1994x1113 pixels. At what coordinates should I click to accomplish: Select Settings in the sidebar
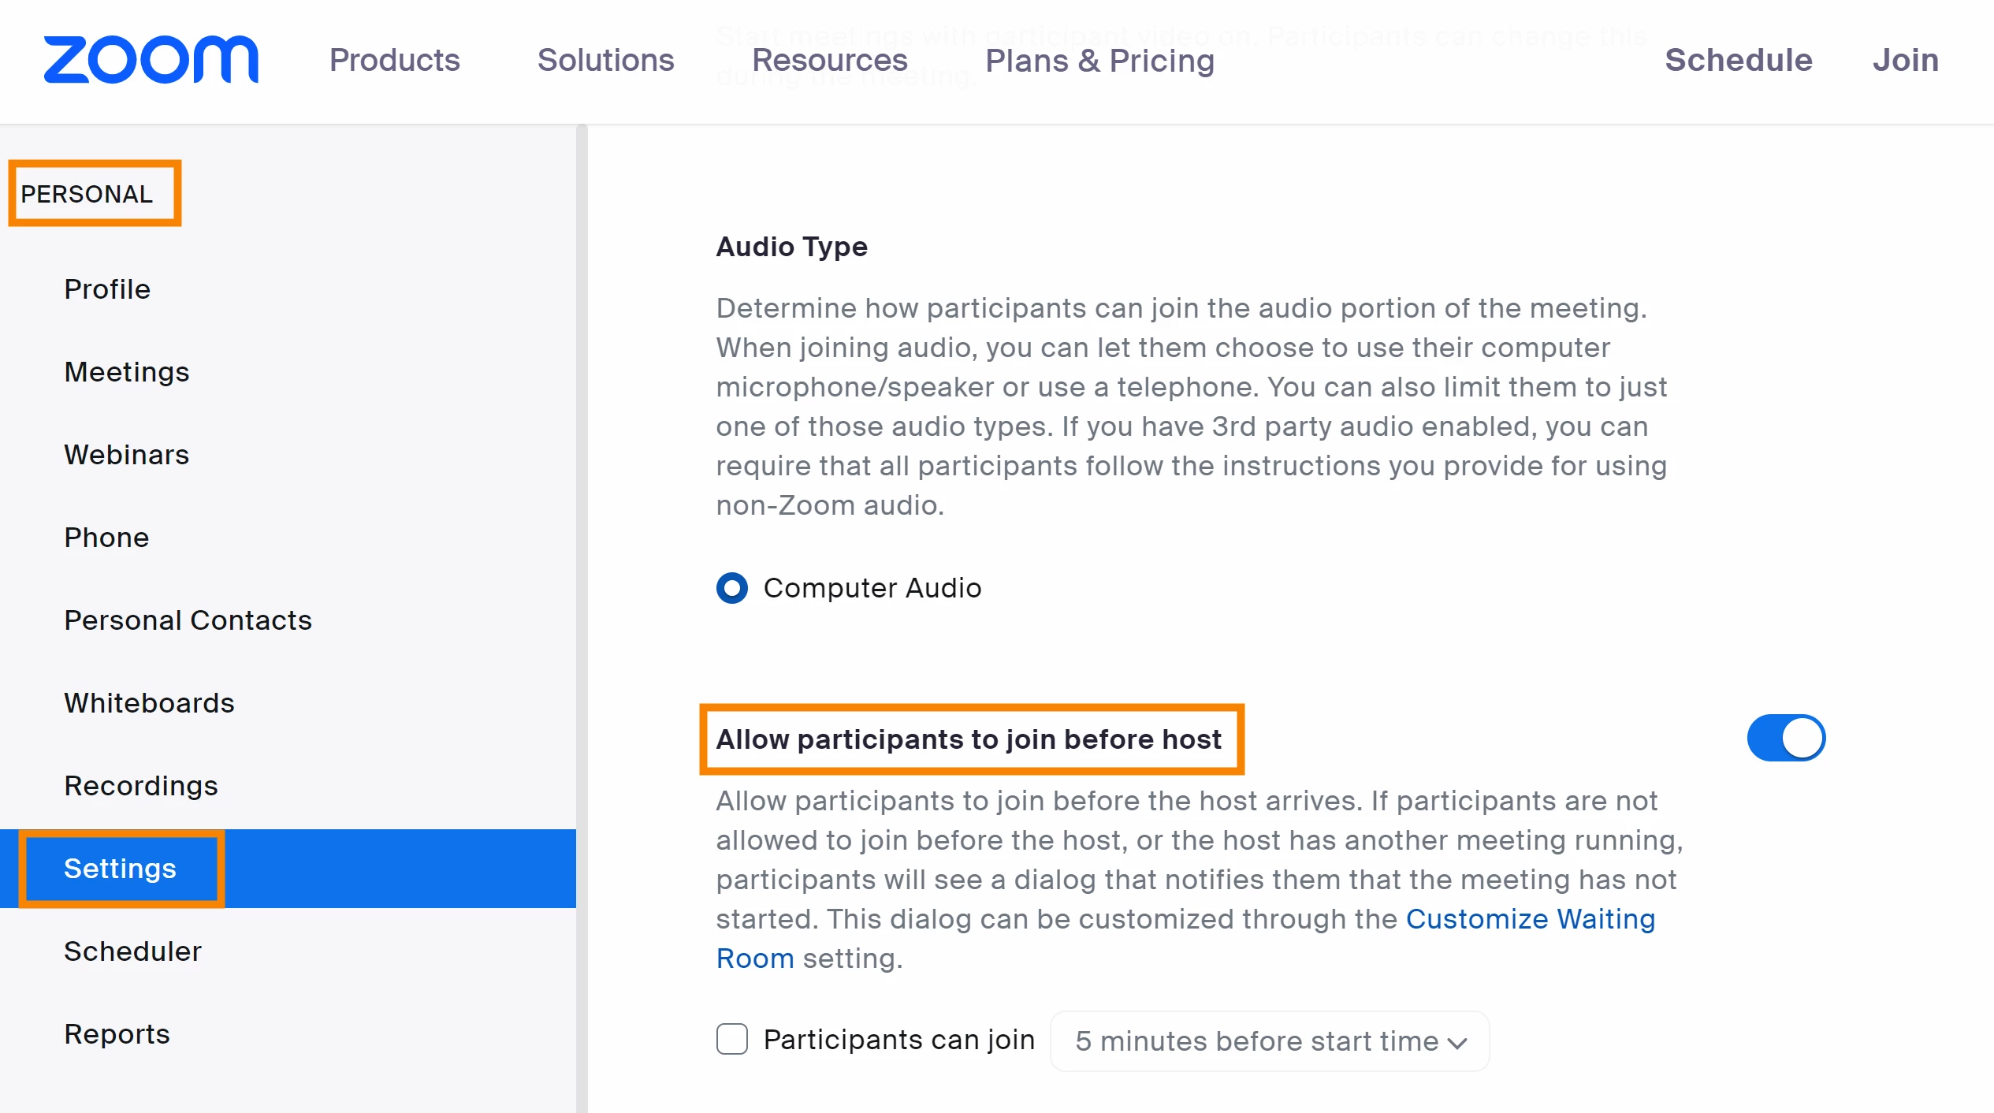[120, 869]
